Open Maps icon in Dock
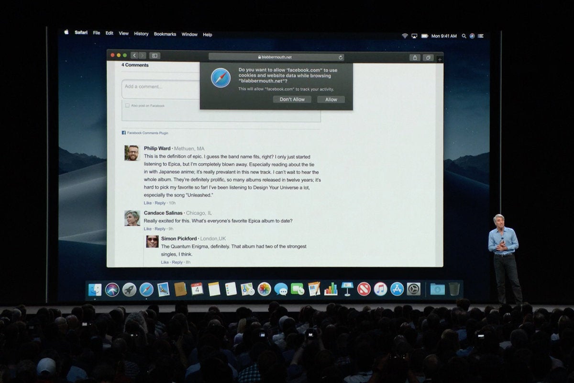 [247, 289]
